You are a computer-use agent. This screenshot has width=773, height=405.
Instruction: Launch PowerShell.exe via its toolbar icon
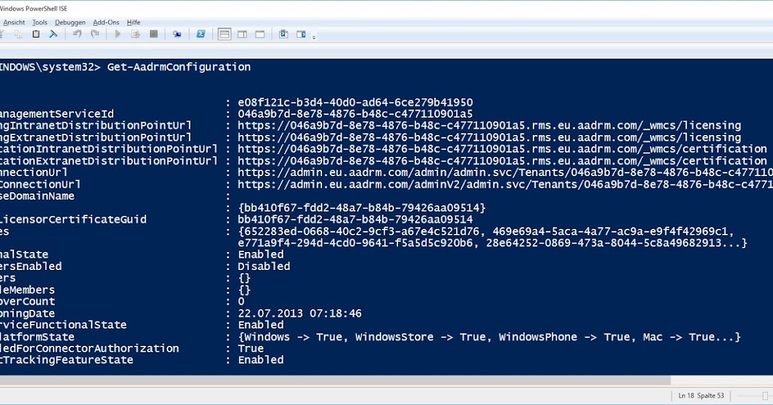(201, 34)
